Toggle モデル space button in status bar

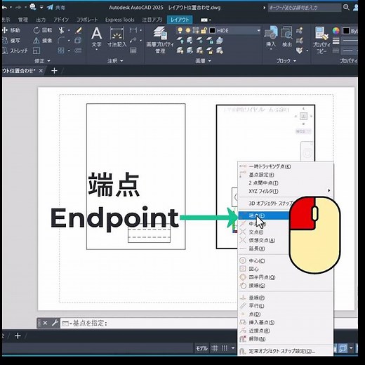tap(202, 348)
